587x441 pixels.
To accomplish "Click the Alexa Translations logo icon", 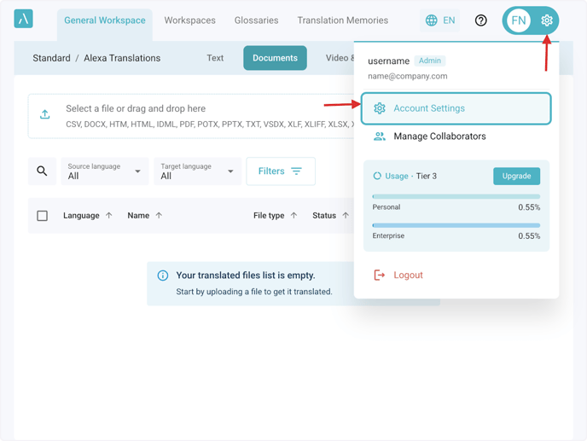I will (x=23, y=19).
